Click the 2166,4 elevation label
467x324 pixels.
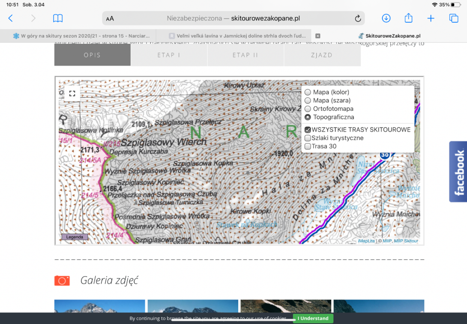pos(113,189)
